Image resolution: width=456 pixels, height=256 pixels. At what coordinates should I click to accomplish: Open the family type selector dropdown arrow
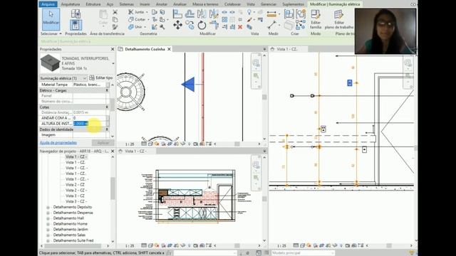(x=113, y=63)
